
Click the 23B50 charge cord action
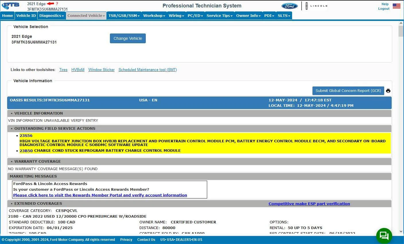point(100,151)
